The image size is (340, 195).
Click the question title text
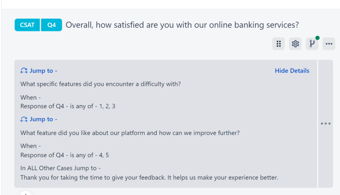point(182,25)
